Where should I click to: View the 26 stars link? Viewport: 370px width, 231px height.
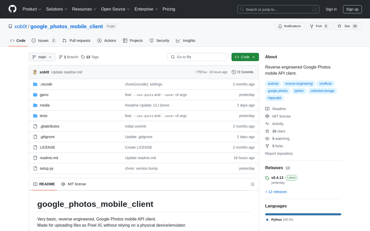click(275, 131)
